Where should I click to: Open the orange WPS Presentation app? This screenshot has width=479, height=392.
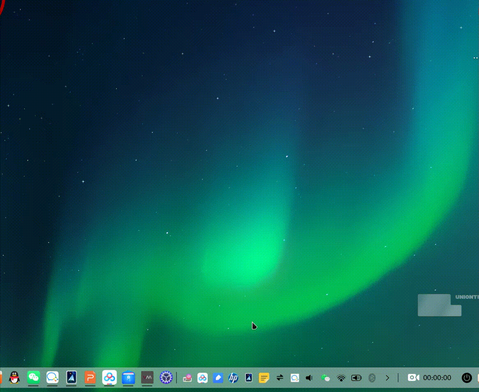pyautogui.click(x=90, y=377)
